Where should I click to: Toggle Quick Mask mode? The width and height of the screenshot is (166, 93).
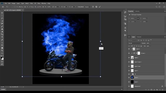(2, 61)
